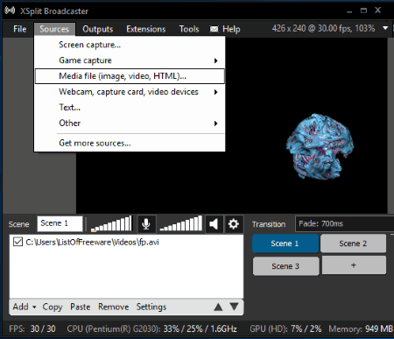Viewport: 394px width, 339px height.
Task: Switch to Scene 1 button
Action: [285, 244]
